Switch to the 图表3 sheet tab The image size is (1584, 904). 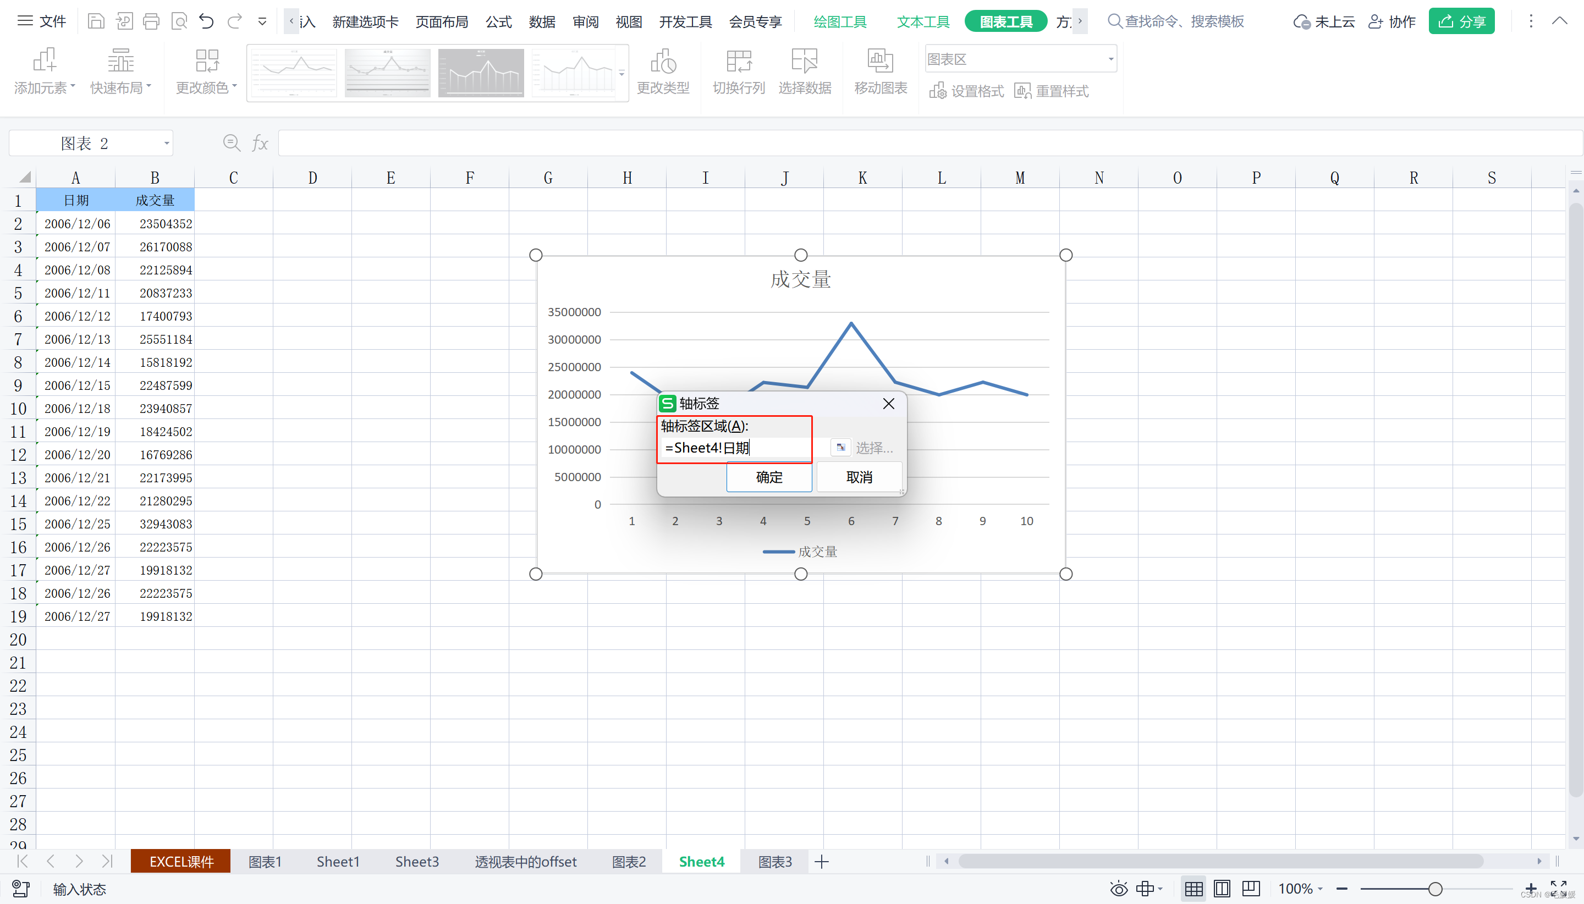point(775,862)
